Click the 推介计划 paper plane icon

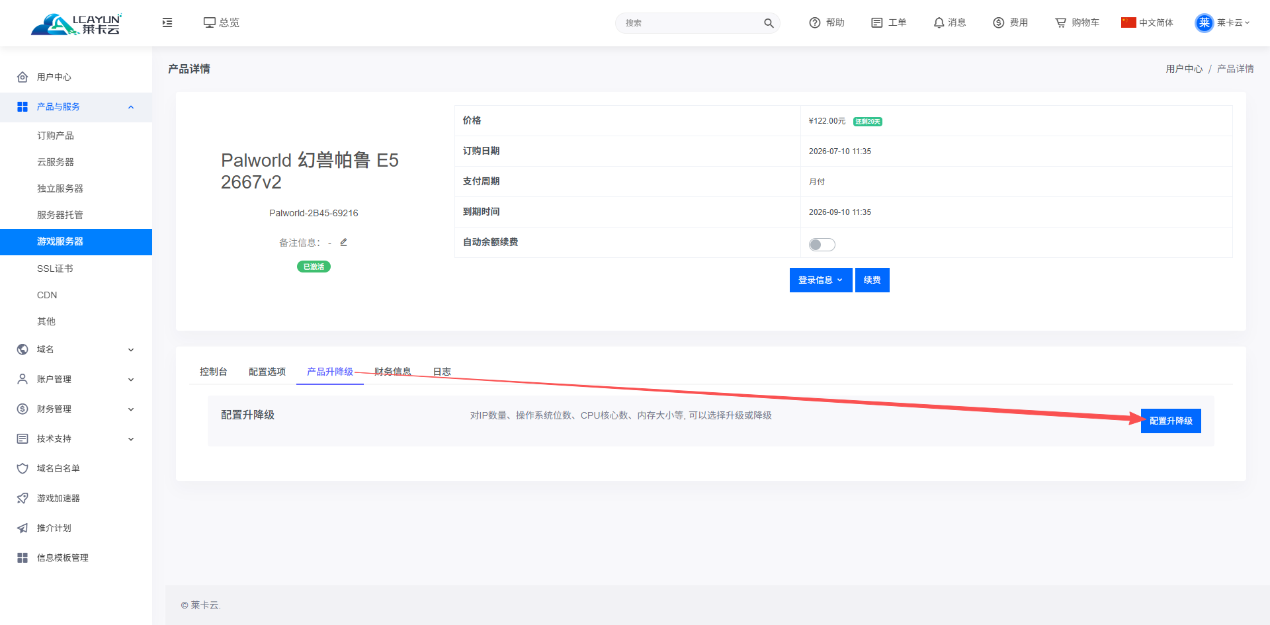coord(22,528)
